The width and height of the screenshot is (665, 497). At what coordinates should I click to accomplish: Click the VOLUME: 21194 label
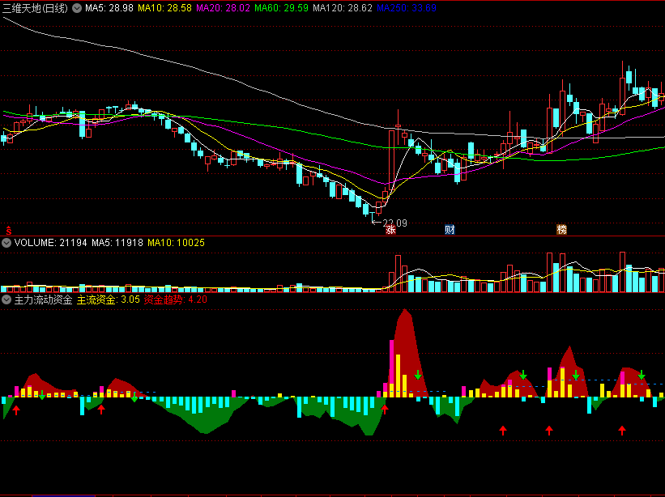[50, 243]
